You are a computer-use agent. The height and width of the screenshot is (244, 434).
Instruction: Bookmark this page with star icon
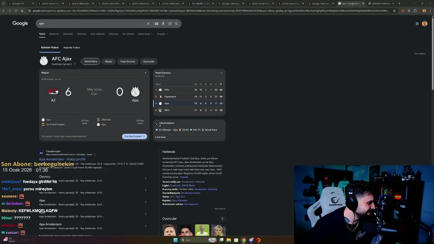coord(394,11)
